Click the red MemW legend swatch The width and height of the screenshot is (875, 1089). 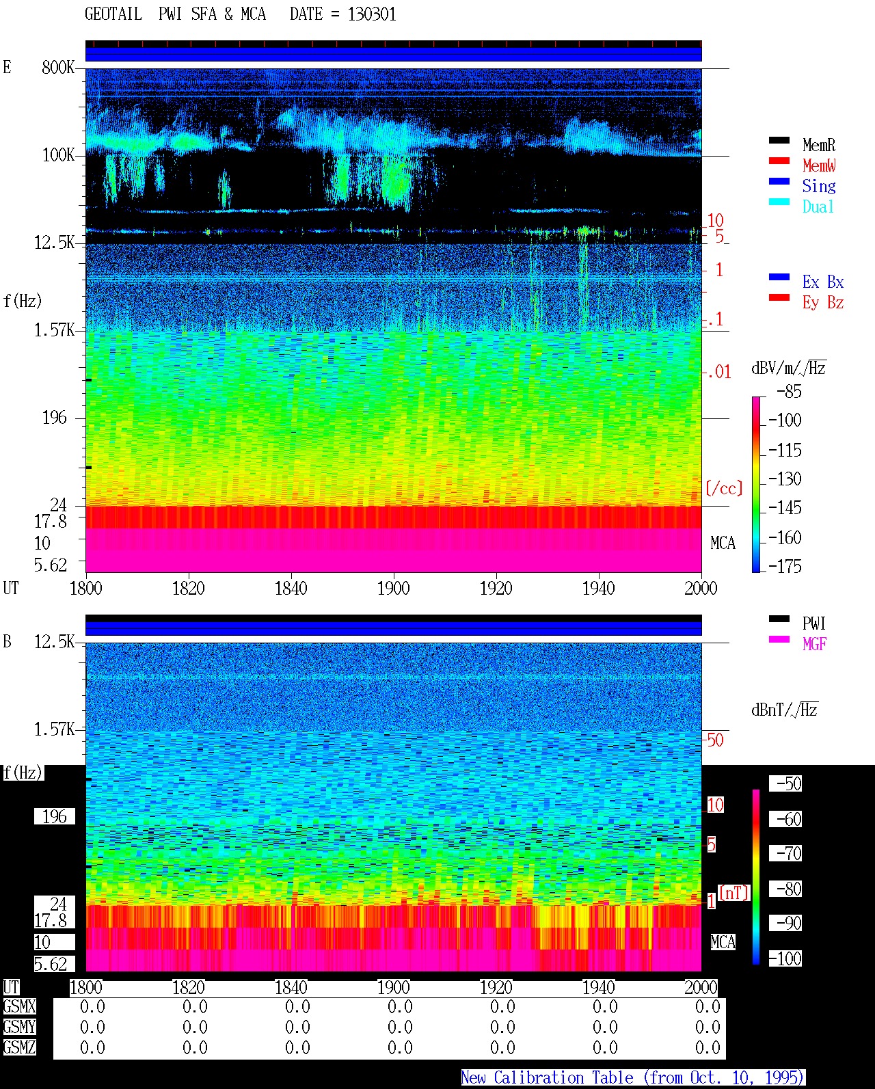tap(779, 161)
